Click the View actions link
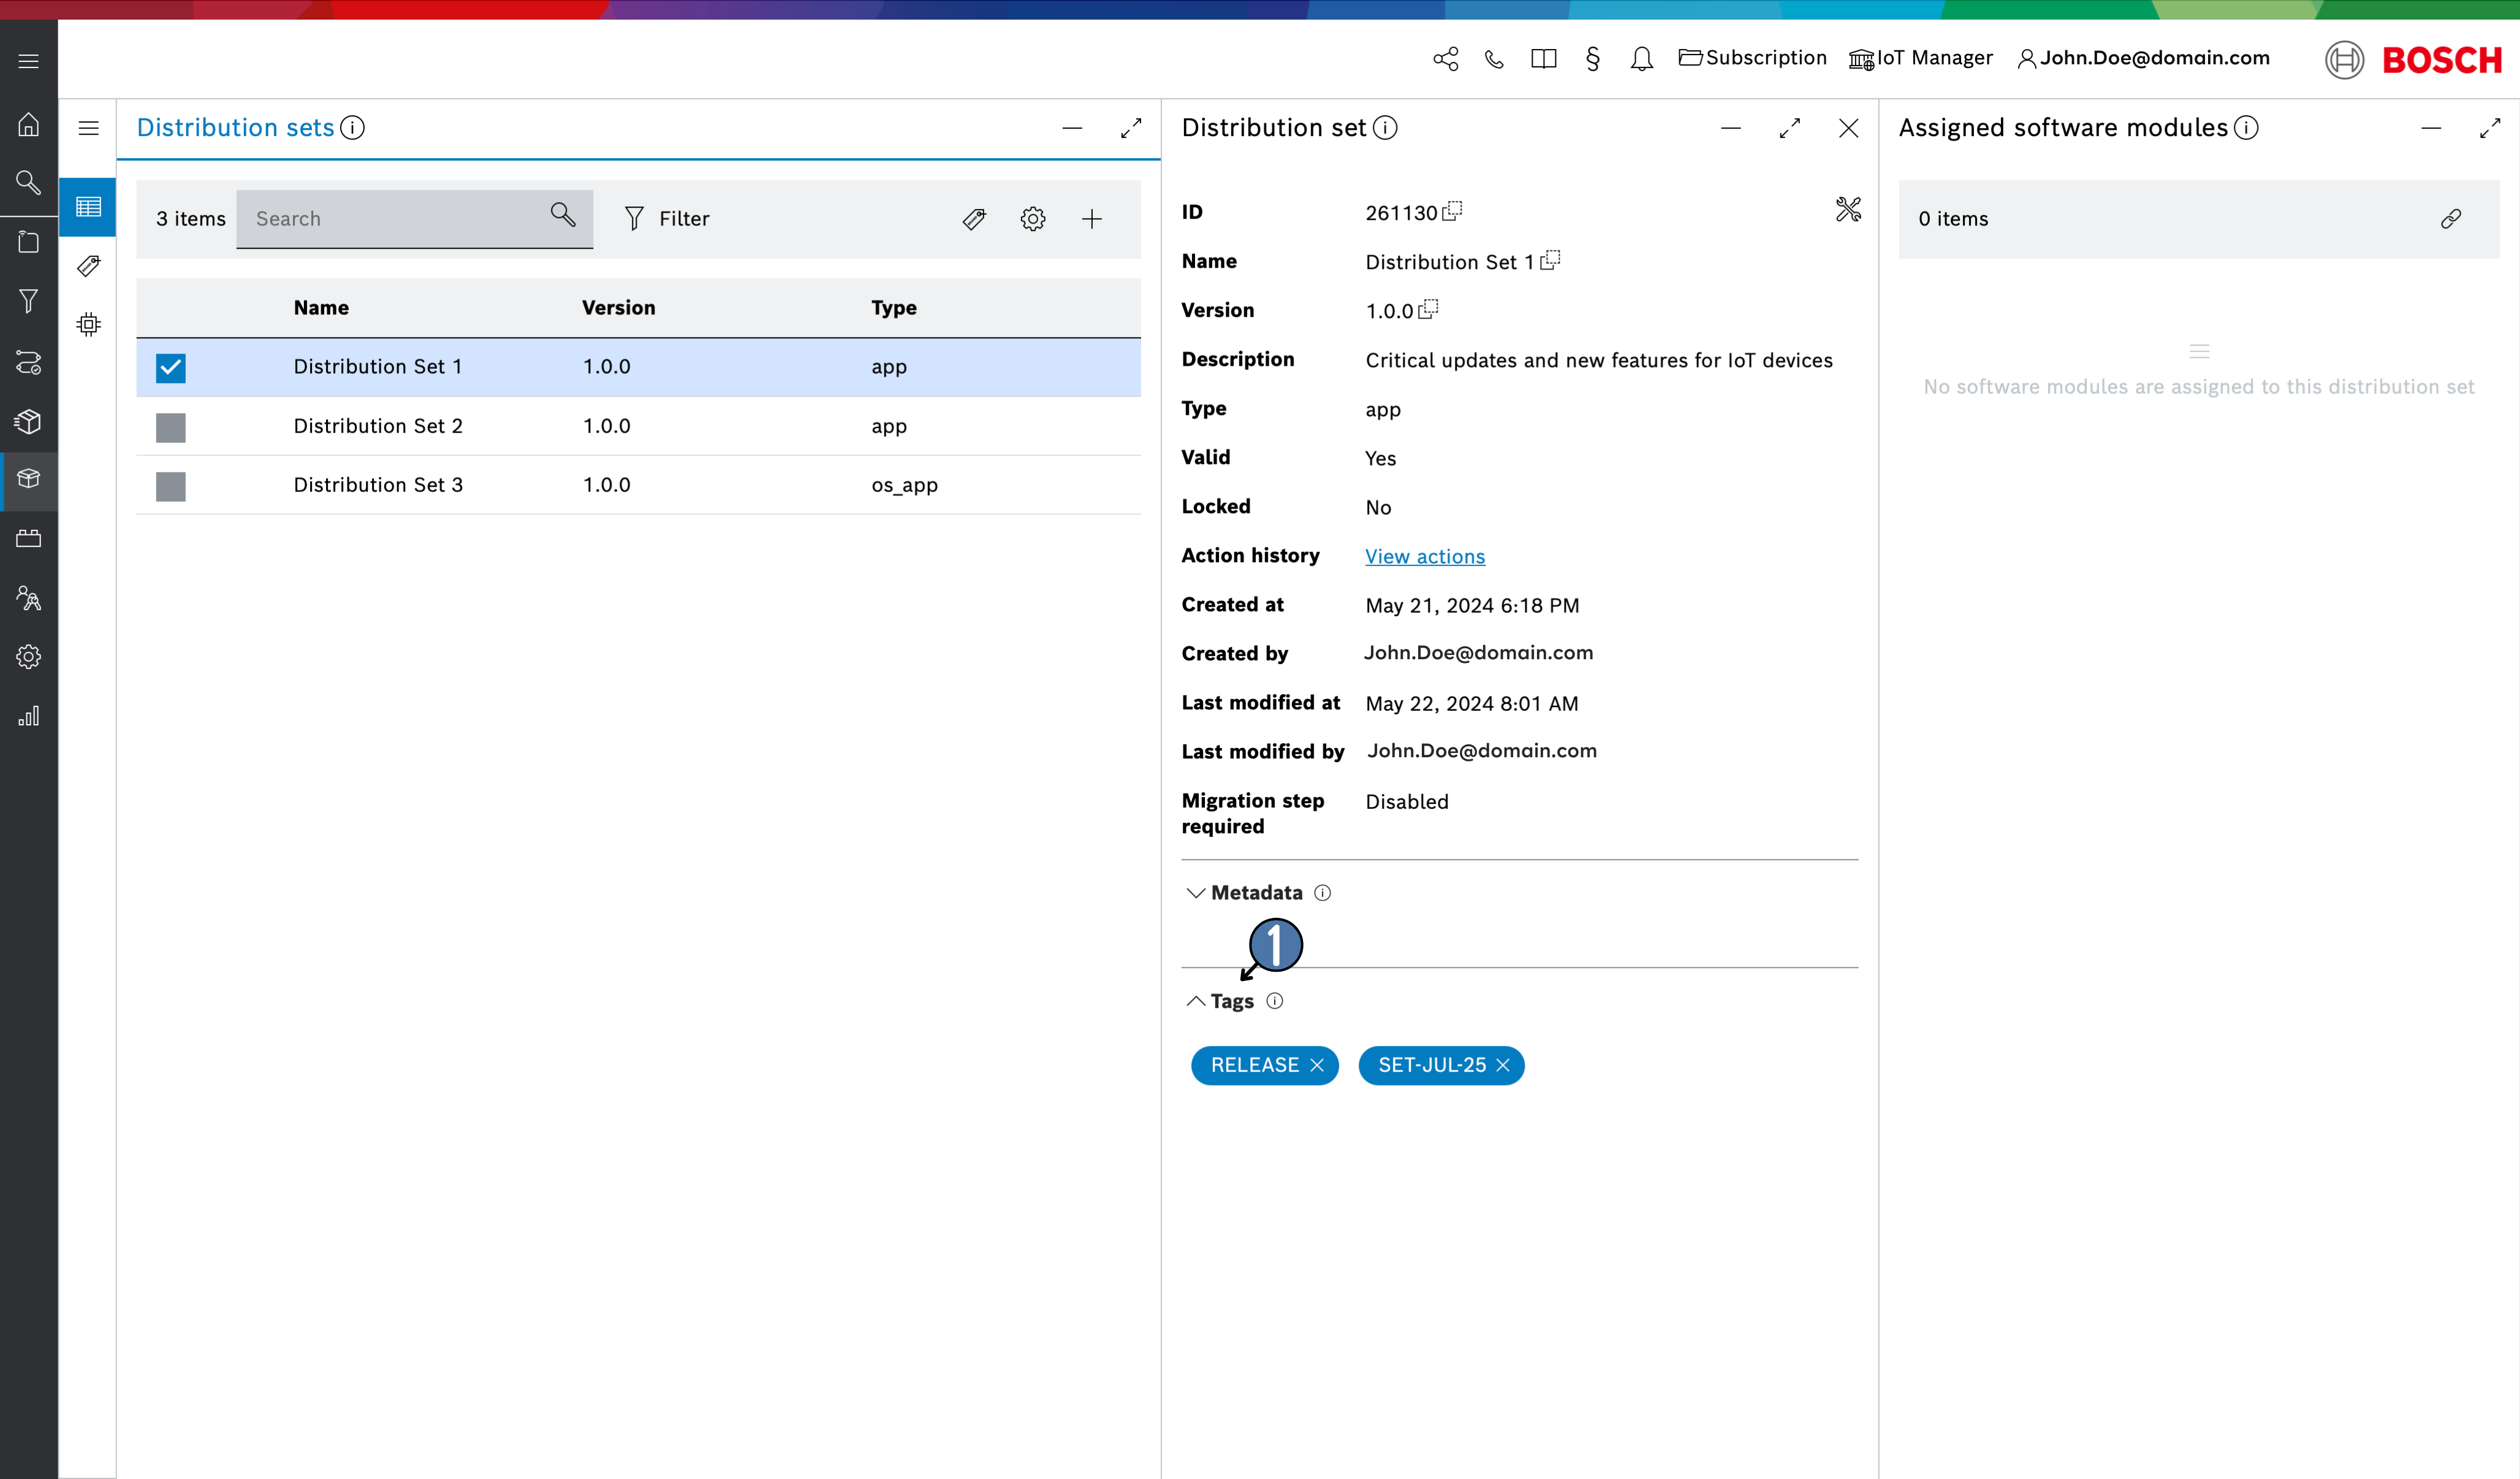 (x=1424, y=556)
